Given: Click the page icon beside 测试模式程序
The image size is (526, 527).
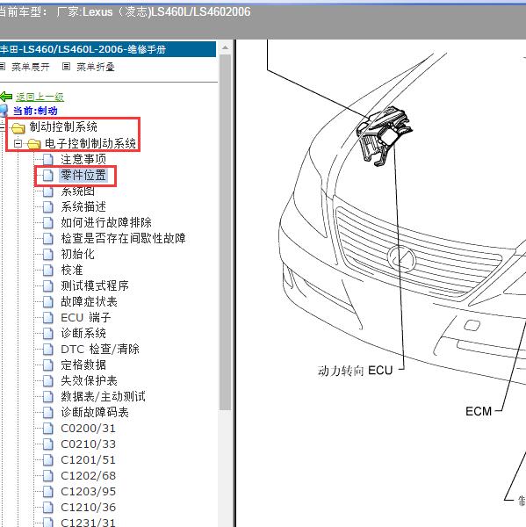Looking at the screenshot, I should 48,285.
